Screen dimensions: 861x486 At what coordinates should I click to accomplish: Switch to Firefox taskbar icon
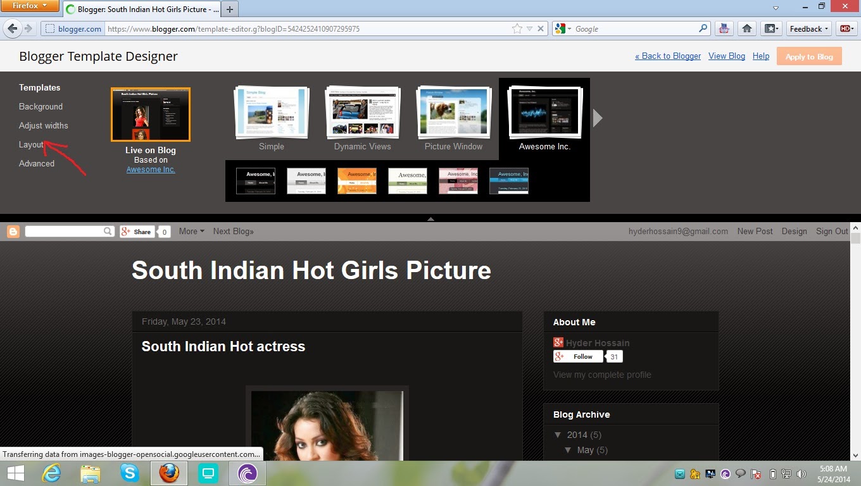tap(169, 473)
